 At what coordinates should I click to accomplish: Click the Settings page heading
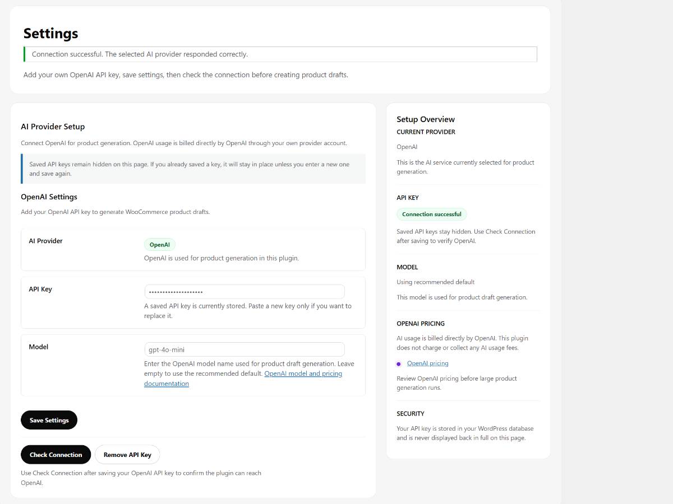(51, 34)
